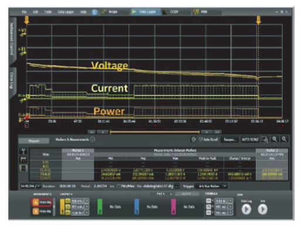Viewport: 305px width, 227px height.
Task: Start the Data Log run button
Action: click(246, 209)
